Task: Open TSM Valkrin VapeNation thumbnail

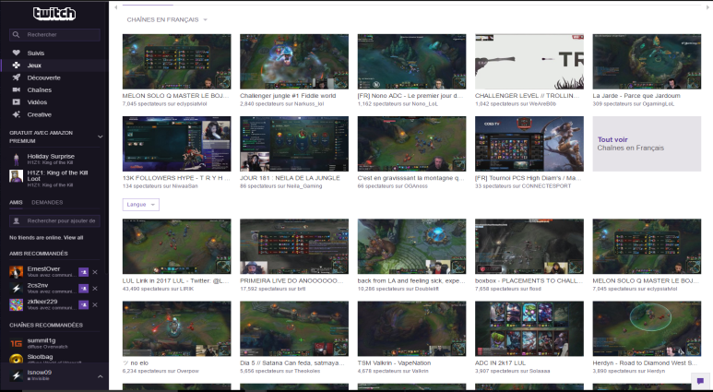Action: coord(411,328)
